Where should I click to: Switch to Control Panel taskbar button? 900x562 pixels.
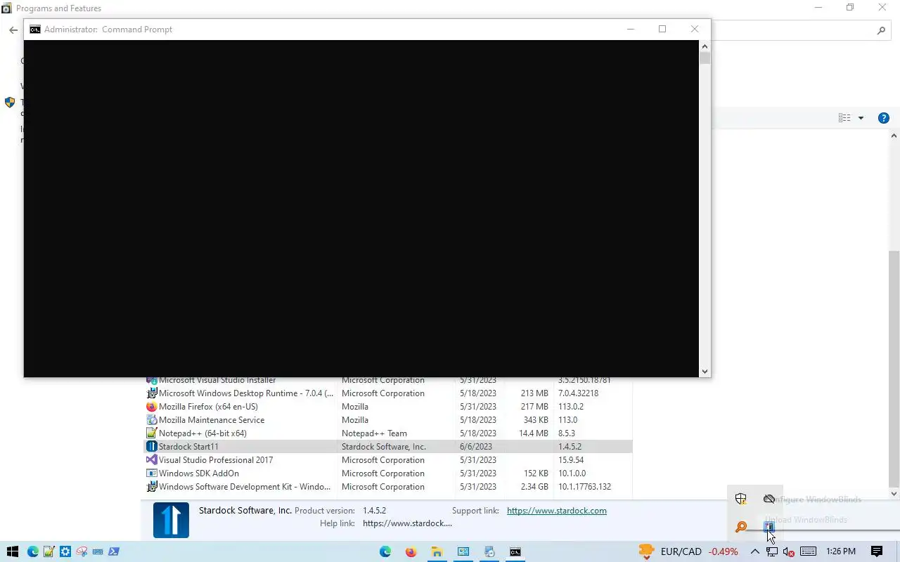[463, 551]
